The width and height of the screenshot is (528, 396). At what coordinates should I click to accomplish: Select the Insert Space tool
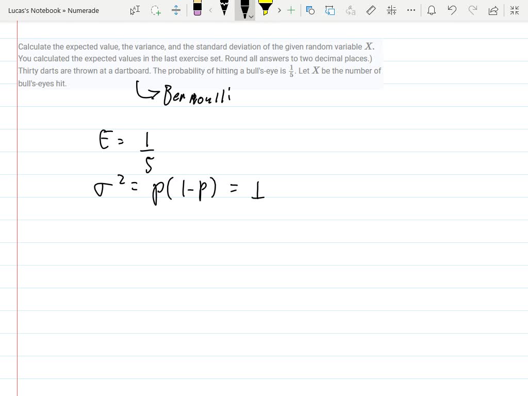click(x=176, y=10)
